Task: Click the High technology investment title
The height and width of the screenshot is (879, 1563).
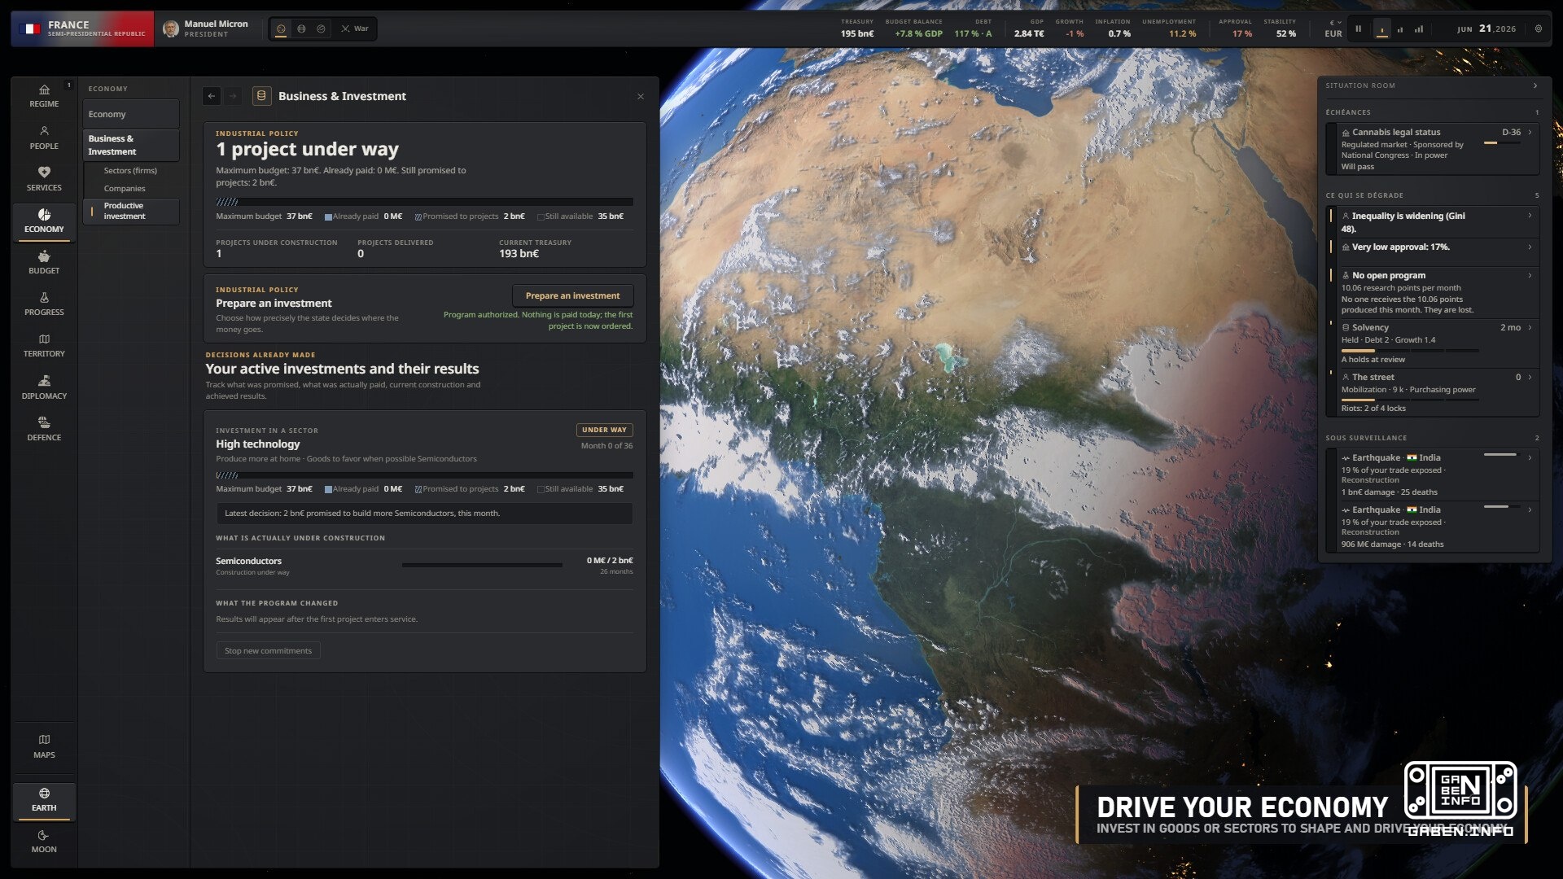Action: click(x=257, y=444)
